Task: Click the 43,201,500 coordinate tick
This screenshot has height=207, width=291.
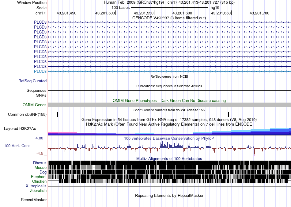Action: [105, 13]
